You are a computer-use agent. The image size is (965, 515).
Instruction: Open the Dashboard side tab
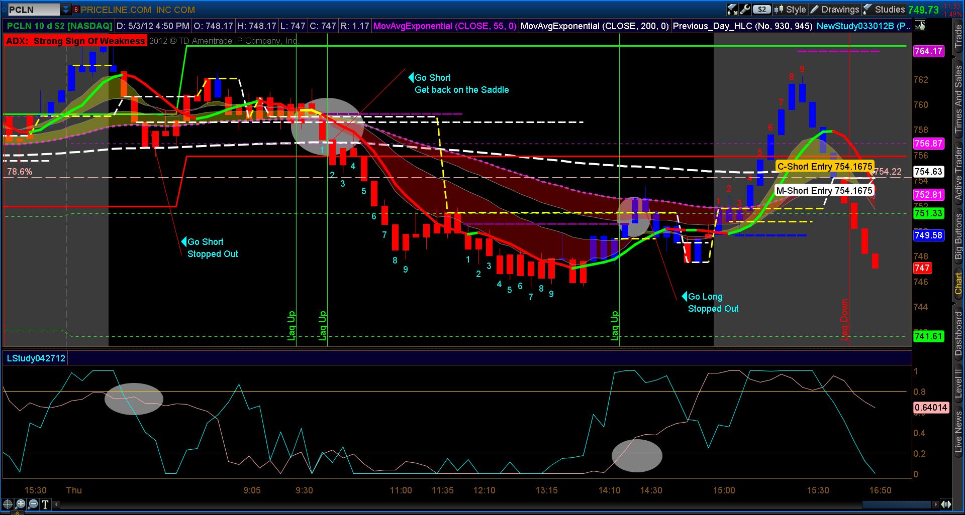click(x=958, y=334)
